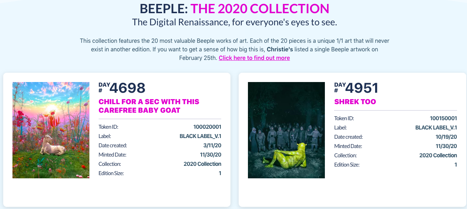Click 'BLACK LABEL_V.1' on the baby goat card

click(x=200, y=136)
